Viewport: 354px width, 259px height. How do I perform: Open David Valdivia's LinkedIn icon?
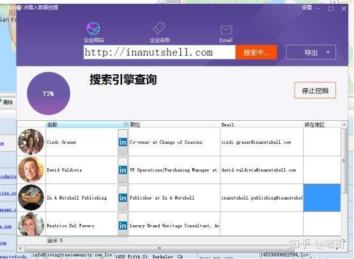pyautogui.click(x=123, y=170)
